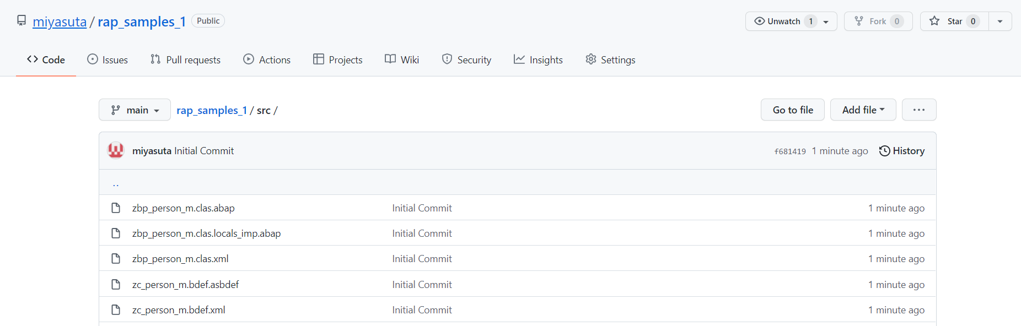The width and height of the screenshot is (1021, 326).
Task: Open file zbp_person_m.clas.abap
Action: (184, 208)
